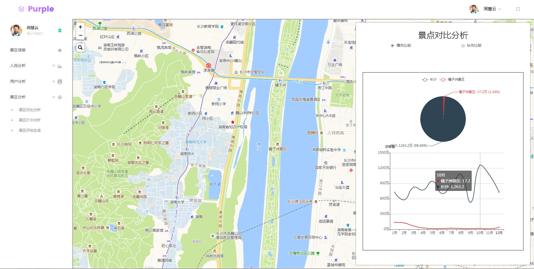
Task: Click the 长沙电视 marker icon
Action: click(x=113, y=145)
